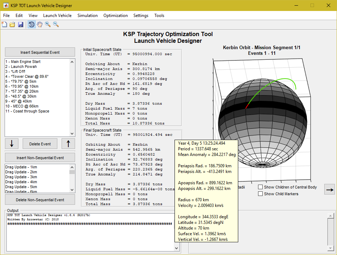This screenshot has width=337, height=255.
Task: Click Delete Non-Sequential Event button
Action: coord(40,200)
